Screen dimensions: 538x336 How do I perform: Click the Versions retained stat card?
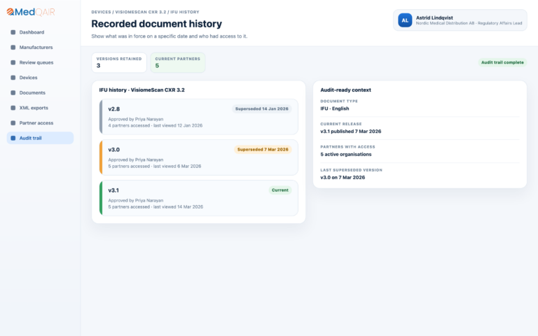[119, 62]
